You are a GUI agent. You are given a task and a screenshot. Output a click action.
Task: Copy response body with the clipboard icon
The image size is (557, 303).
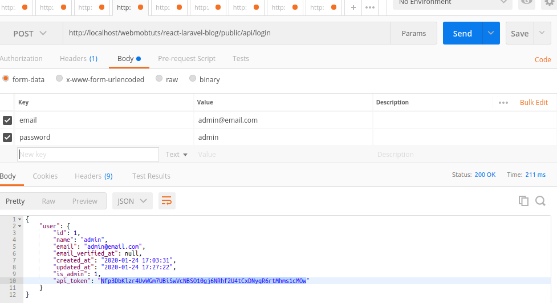(523, 201)
